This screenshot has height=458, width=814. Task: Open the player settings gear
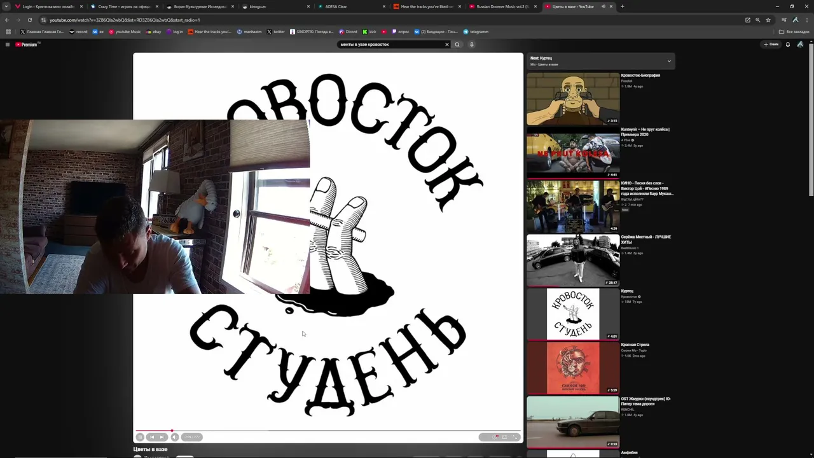[x=496, y=437]
